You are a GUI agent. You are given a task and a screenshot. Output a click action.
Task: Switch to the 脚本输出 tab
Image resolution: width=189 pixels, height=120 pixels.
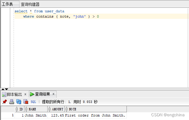pos(14,94)
